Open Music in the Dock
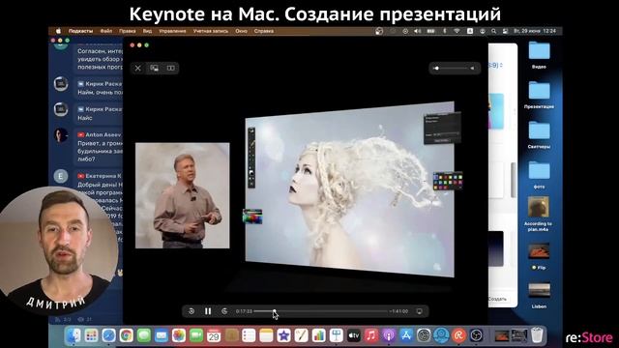619x348 pixels. pyautogui.click(x=371, y=335)
